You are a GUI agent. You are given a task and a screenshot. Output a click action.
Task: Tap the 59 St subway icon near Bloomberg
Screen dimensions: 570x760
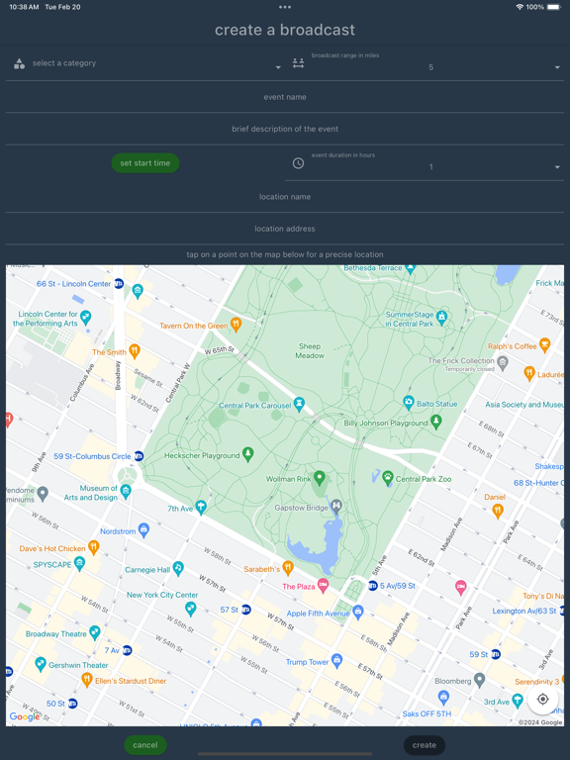496,654
